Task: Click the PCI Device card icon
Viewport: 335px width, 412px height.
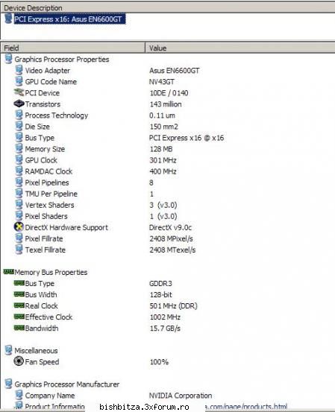Action: pyautogui.click(x=19, y=92)
